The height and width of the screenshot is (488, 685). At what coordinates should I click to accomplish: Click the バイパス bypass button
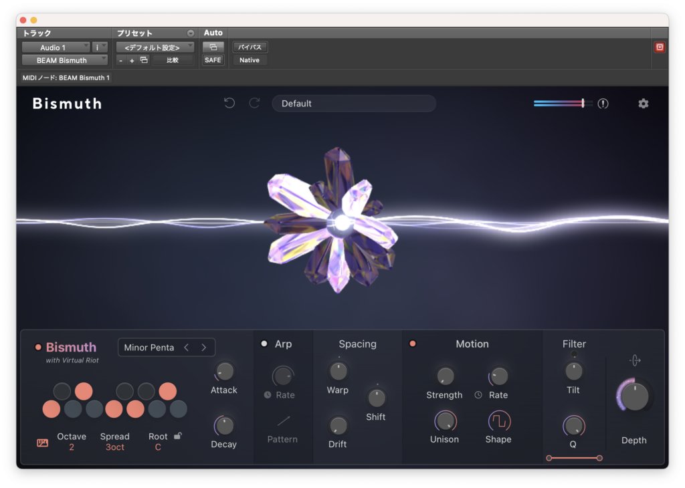[x=250, y=47]
